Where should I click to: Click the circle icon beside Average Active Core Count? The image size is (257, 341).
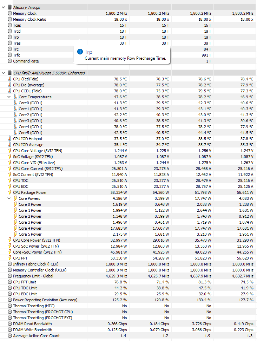click(10, 336)
